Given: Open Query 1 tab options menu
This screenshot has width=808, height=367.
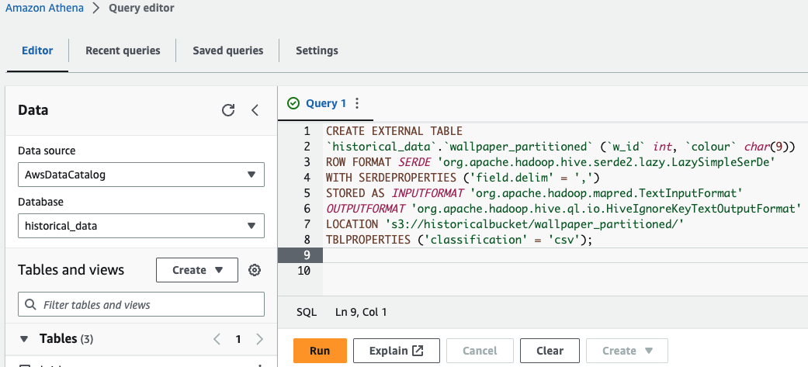Looking at the screenshot, I should 357,103.
